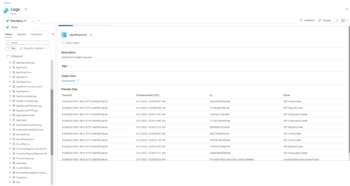This screenshot has width=350, height=186.
Task: Click the table search field
Action: [27, 43]
